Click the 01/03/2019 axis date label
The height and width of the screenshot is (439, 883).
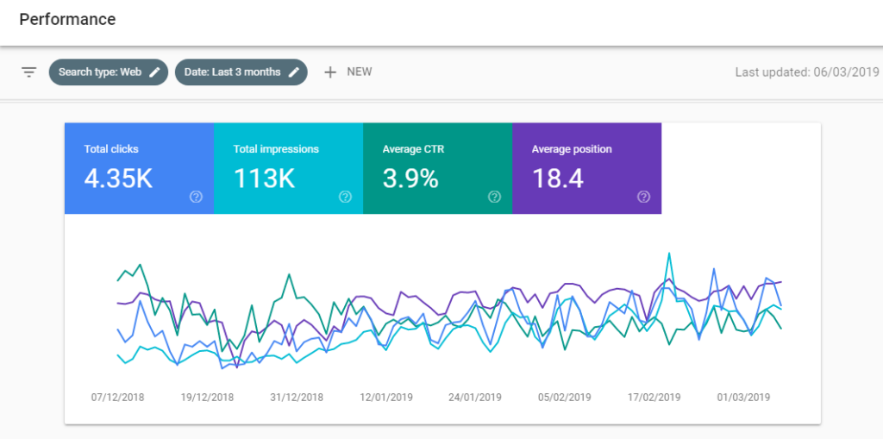[x=743, y=398]
